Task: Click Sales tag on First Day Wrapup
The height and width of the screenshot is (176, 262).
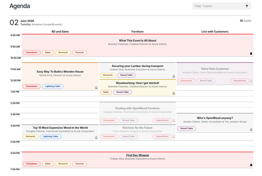Action: (x=48, y=164)
